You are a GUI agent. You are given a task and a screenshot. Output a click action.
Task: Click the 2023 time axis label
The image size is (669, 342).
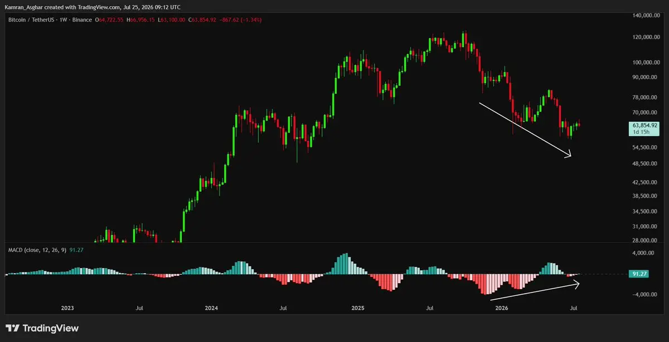[x=67, y=308]
